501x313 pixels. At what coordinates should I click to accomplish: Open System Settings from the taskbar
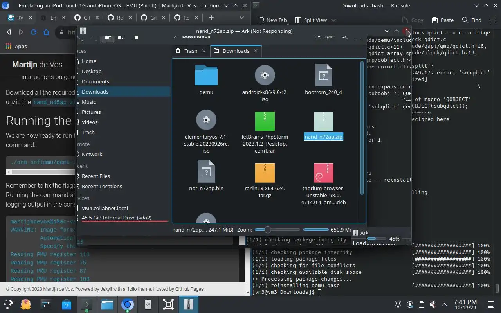click(46, 304)
